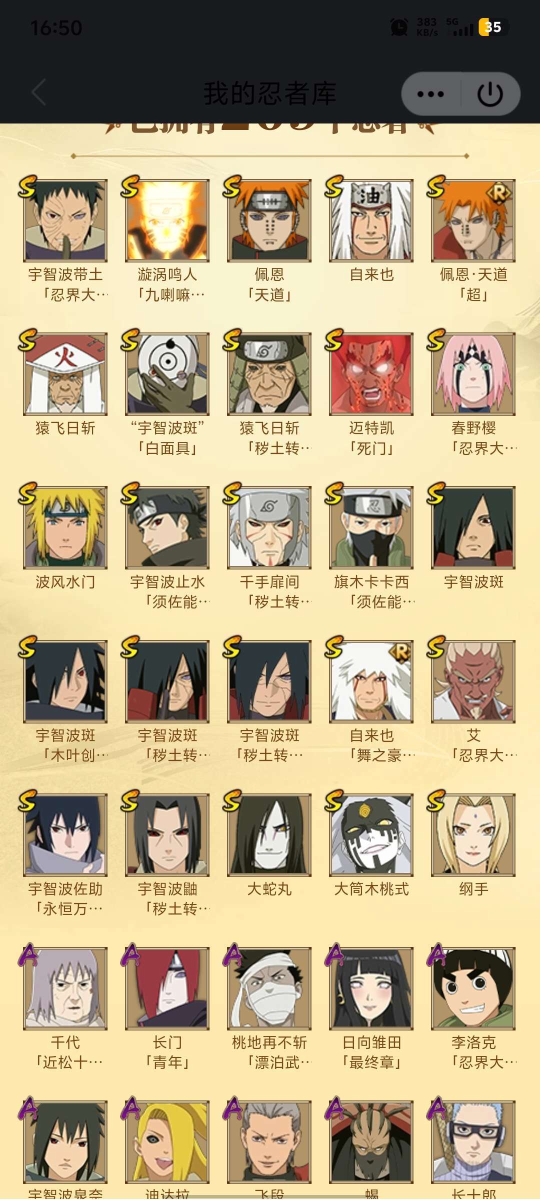Open 迈特凯「死门」ninja
The image size is (540, 1200).
click(x=371, y=374)
